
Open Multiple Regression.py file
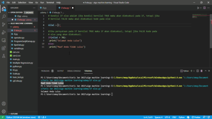pos(23,63)
